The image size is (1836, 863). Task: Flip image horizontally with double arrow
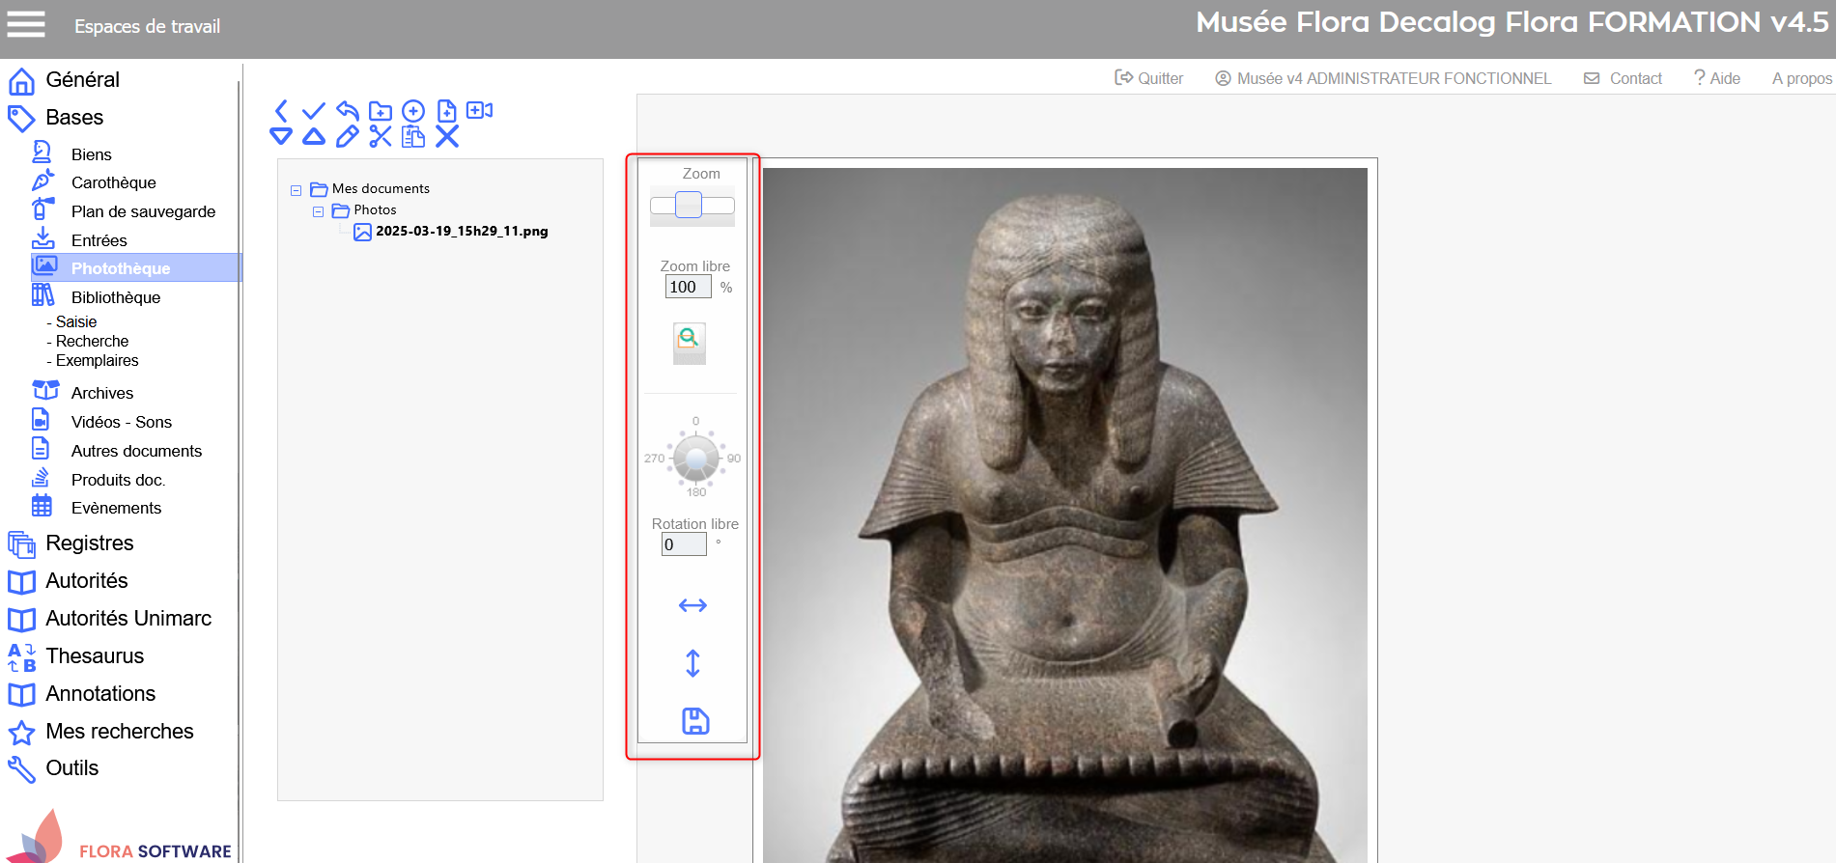point(692,605)
